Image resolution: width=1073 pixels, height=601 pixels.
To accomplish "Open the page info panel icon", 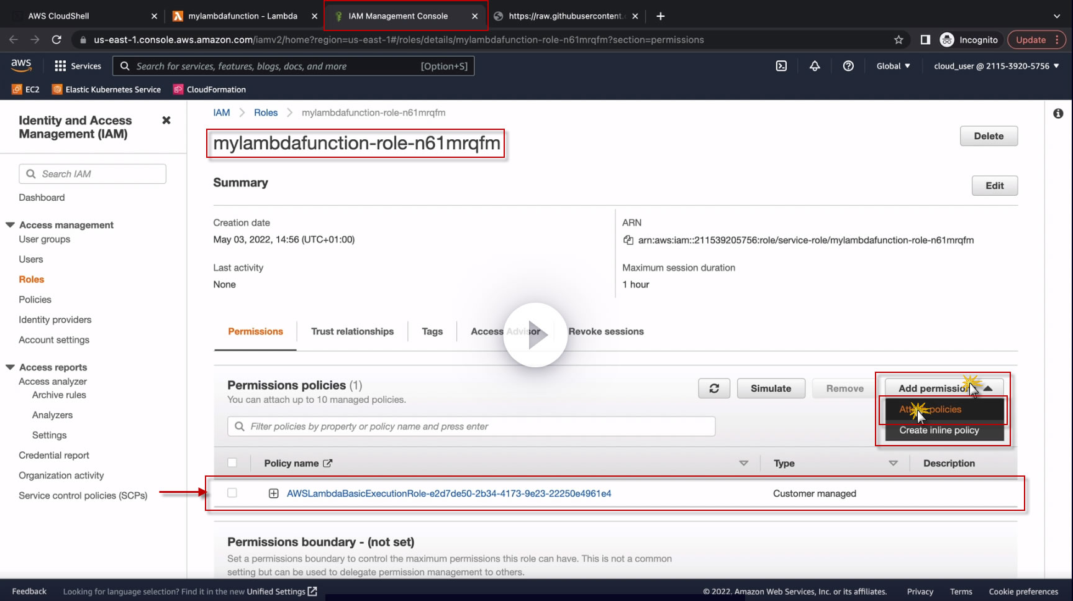I will pos(1058,114).
